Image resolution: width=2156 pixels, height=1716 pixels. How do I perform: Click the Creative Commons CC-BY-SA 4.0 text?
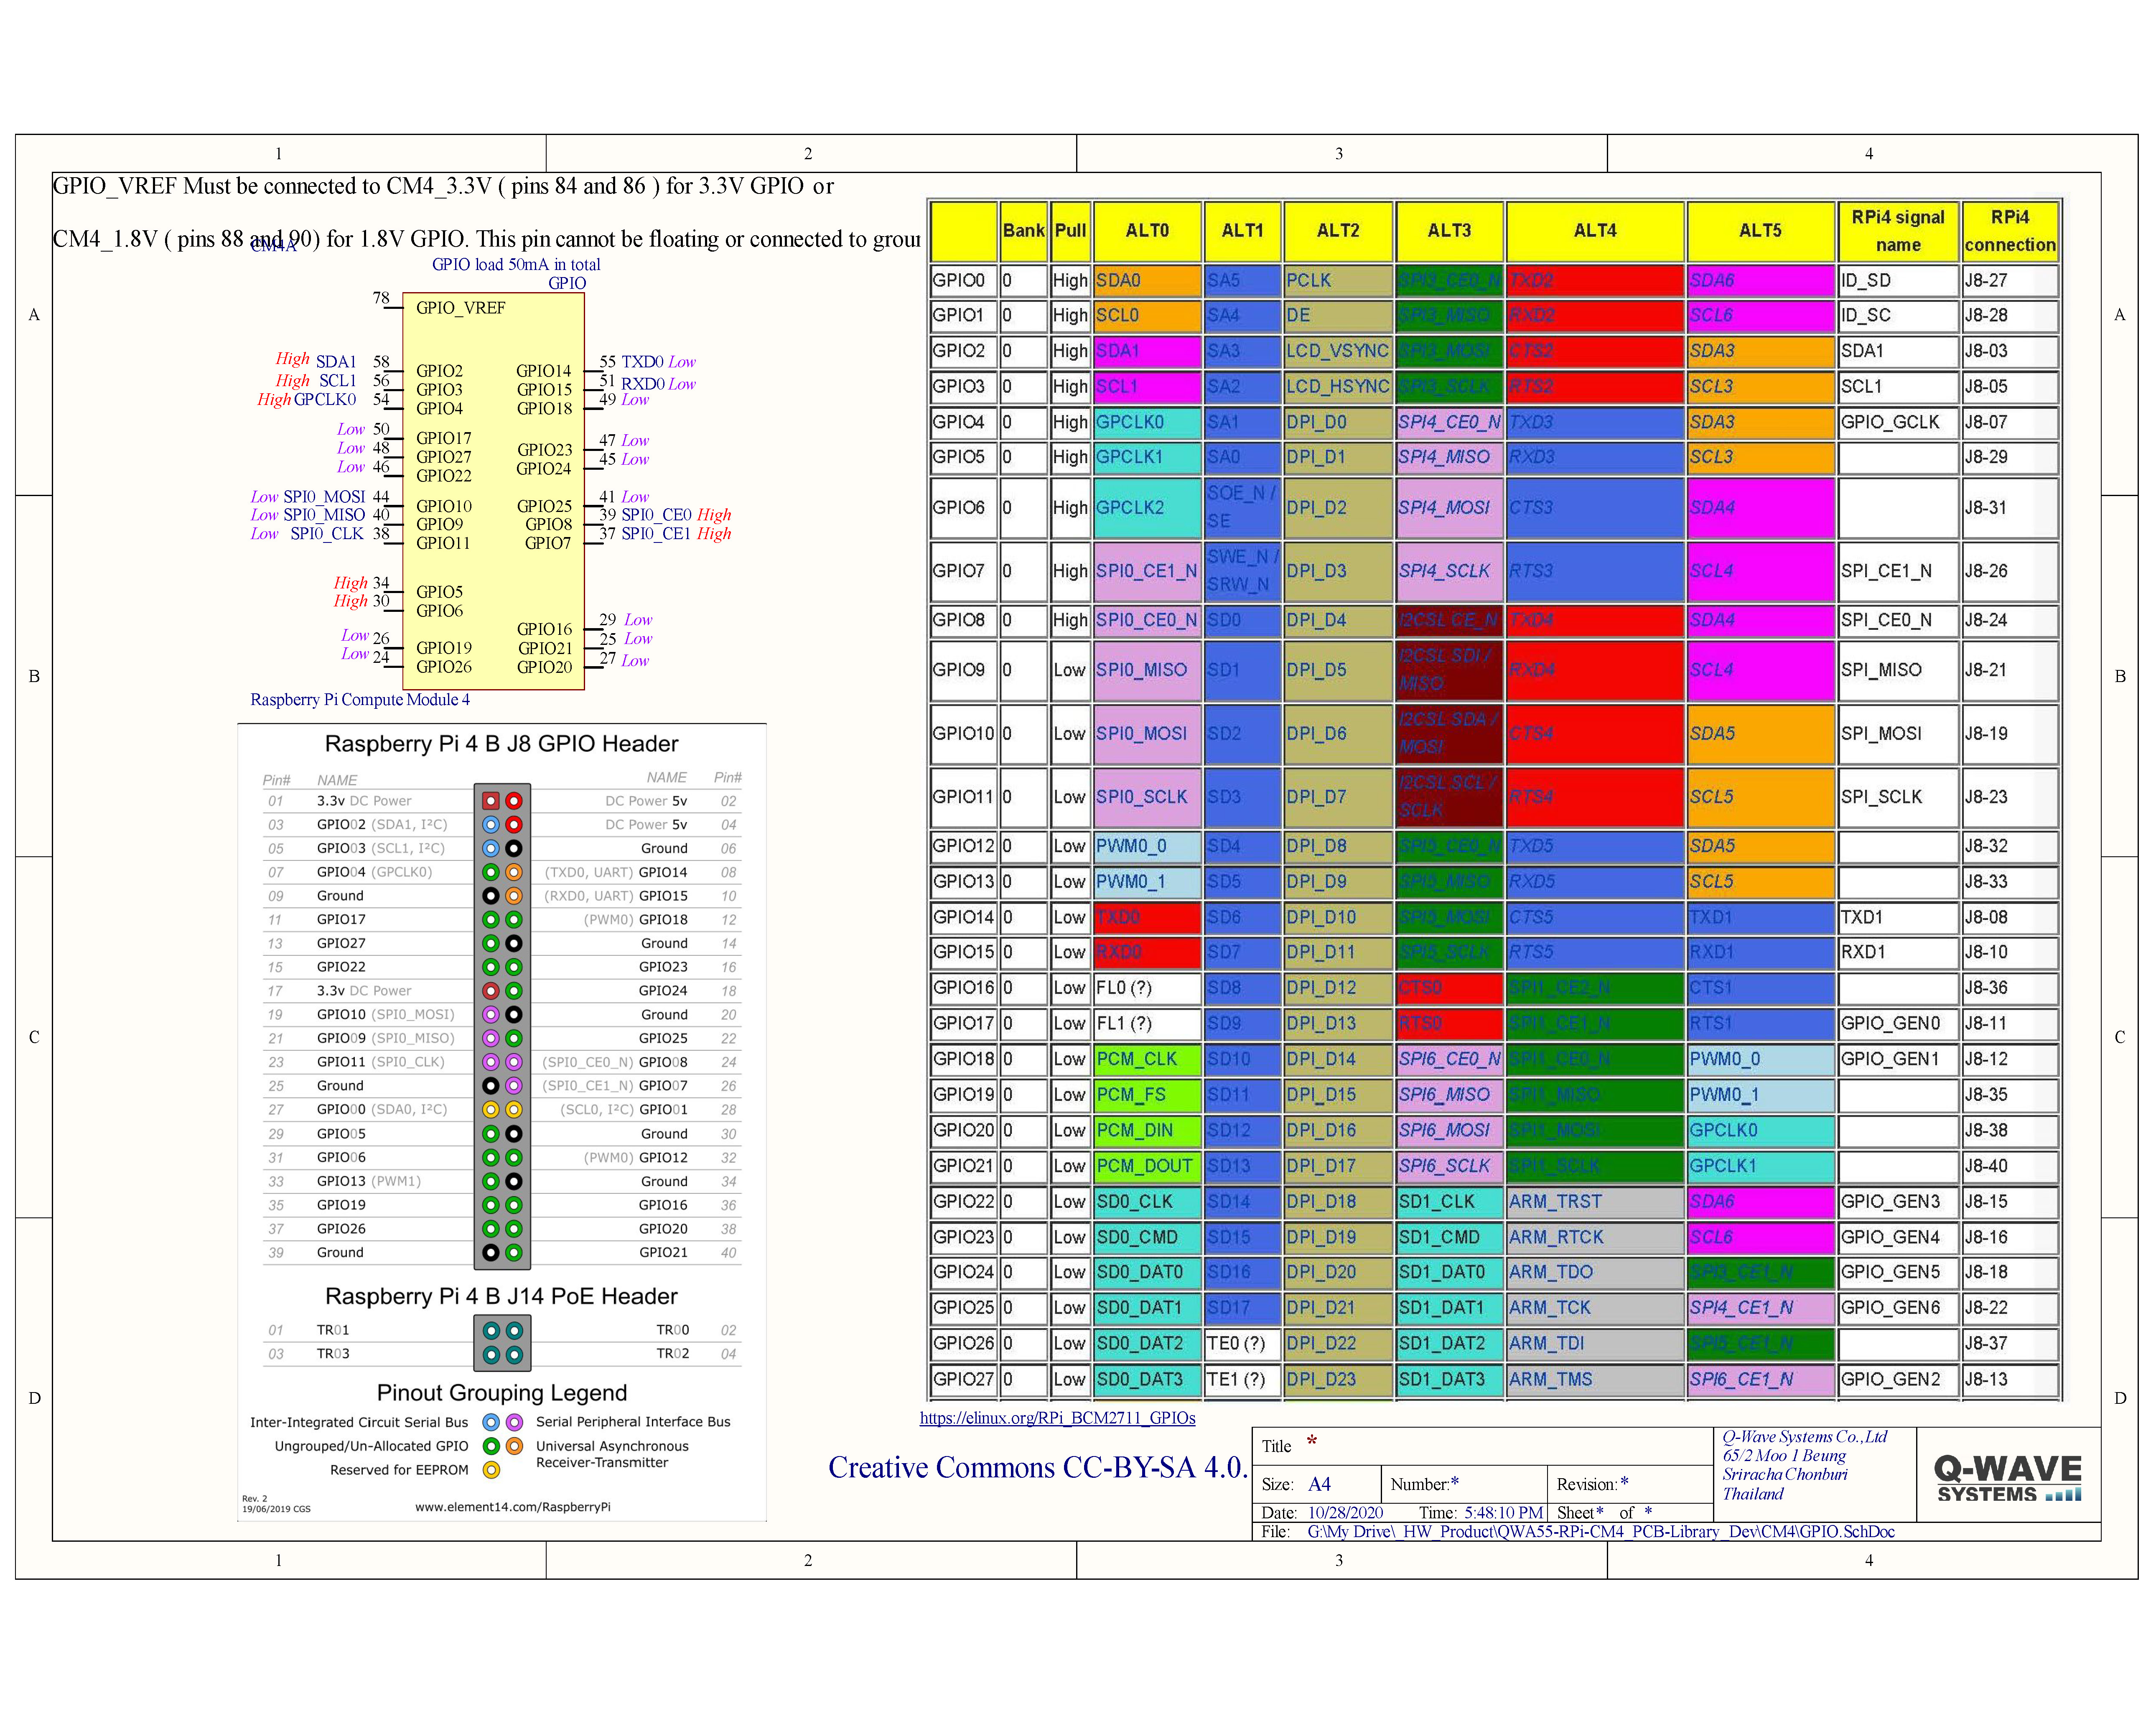click(1038, 1468)
